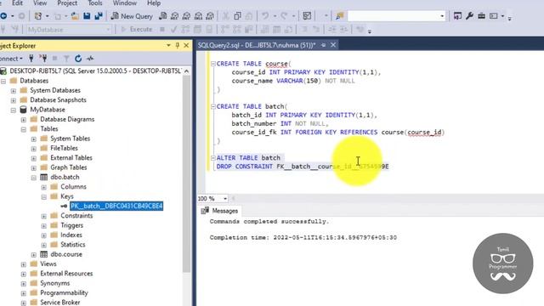544x306 pixels.
Task: Click the Object Explorer vertical scrollbar
Action: click(x=187, y=173)
